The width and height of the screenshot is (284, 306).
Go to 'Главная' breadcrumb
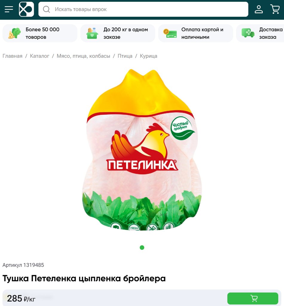[13, 56]
